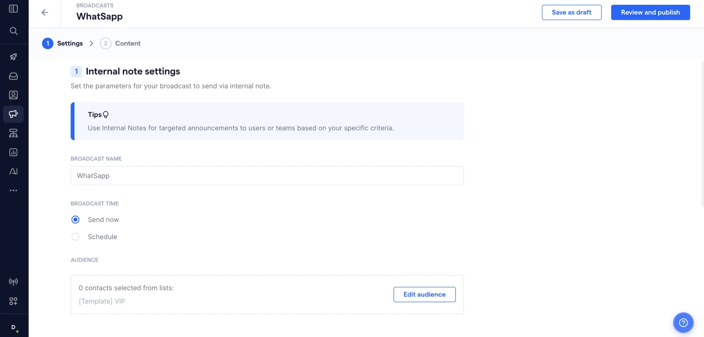Open the integrations add-apps icon

coord(14,301)
